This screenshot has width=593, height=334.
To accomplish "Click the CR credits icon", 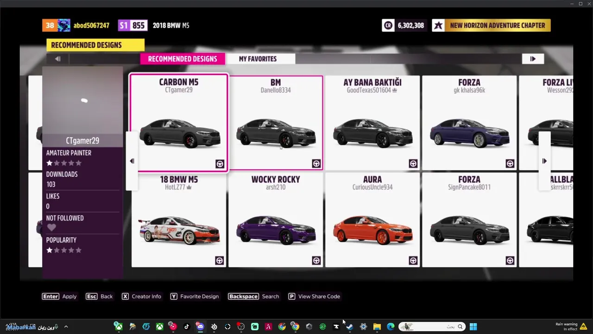I will (x=388, y=26).
